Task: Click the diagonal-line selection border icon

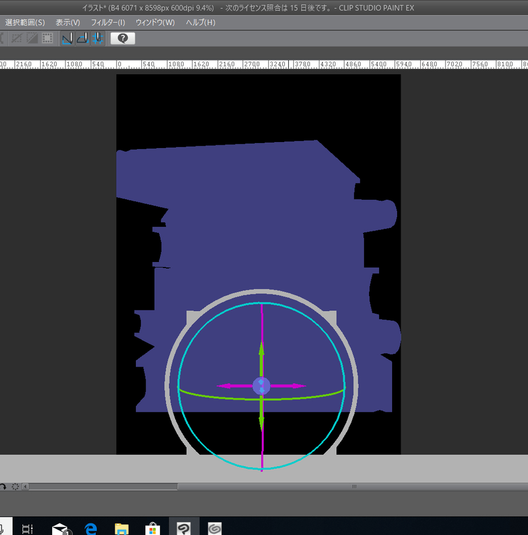Action: 16,38
